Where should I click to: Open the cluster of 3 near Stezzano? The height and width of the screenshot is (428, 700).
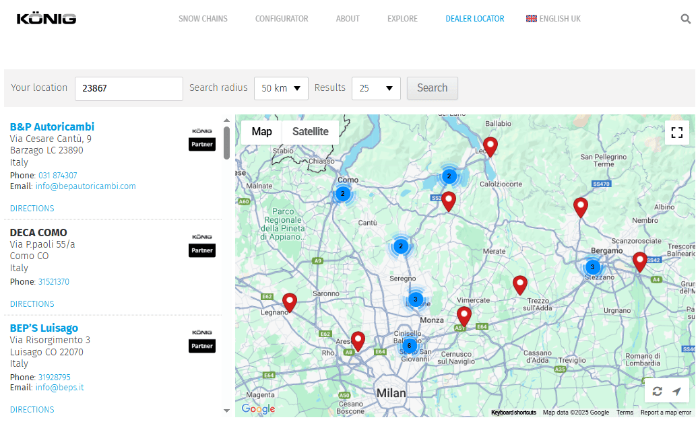pyautogui.click(x=592, y=267)
